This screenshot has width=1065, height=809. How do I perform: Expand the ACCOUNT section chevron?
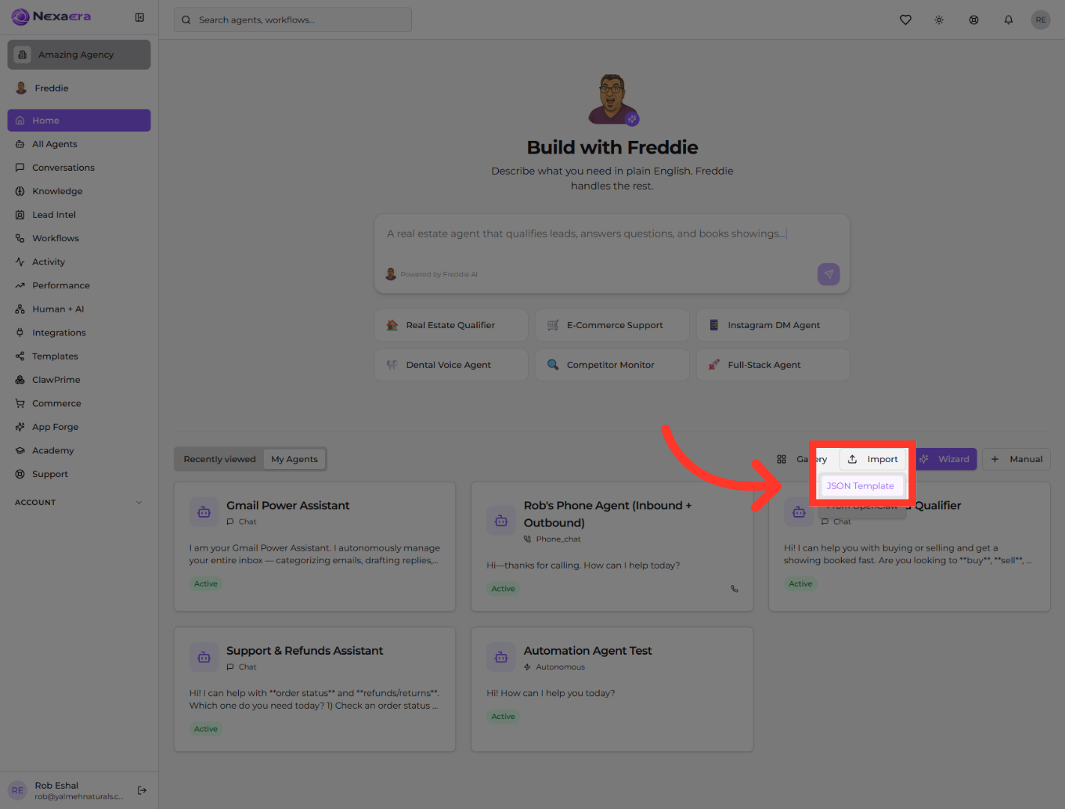(139, 503)
